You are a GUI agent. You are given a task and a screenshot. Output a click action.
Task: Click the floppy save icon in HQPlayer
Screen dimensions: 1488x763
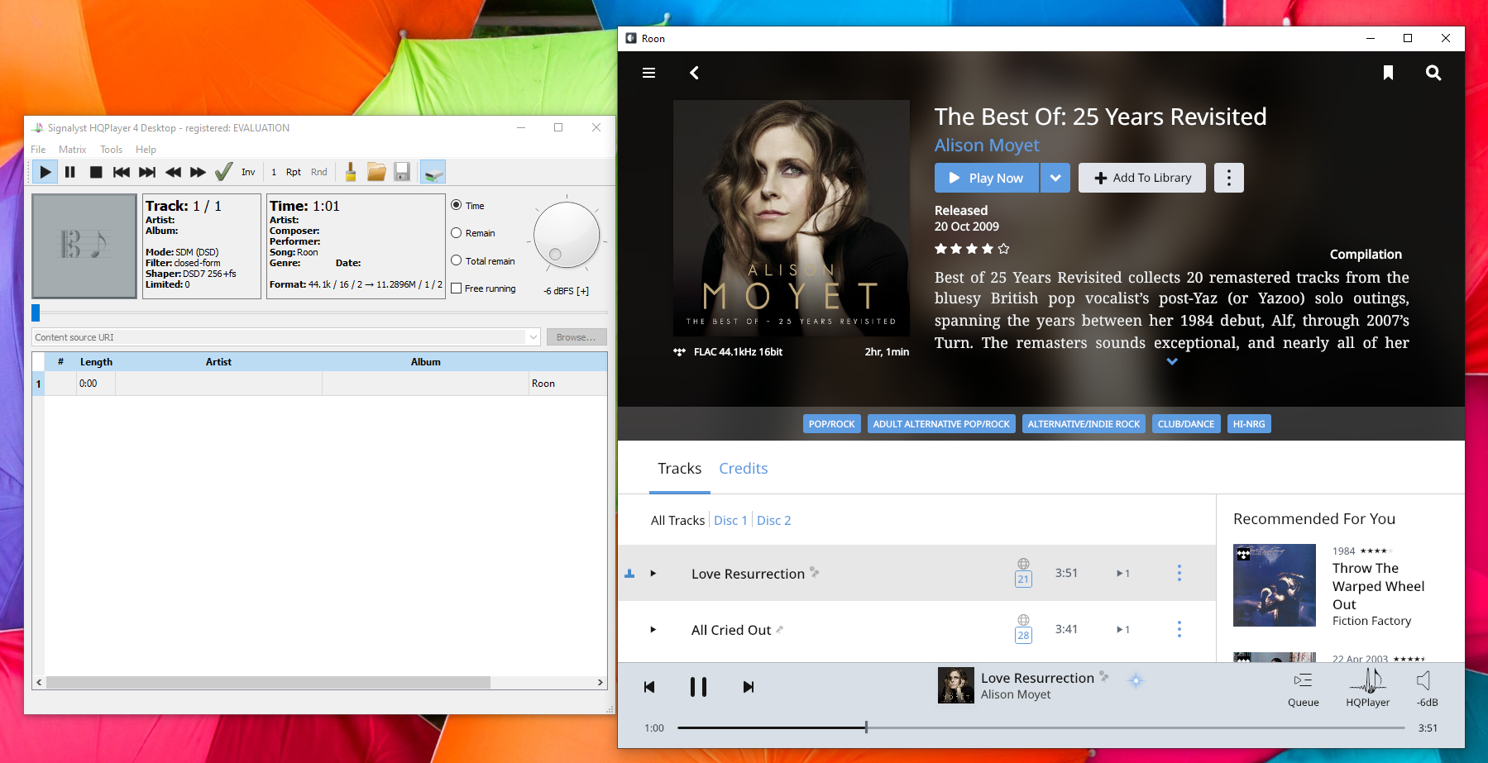point(402,172)
